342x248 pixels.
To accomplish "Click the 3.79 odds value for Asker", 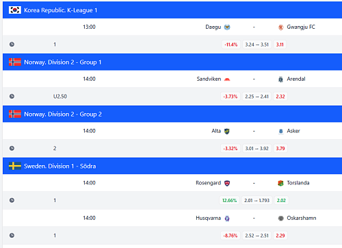I will click(280, 149).
